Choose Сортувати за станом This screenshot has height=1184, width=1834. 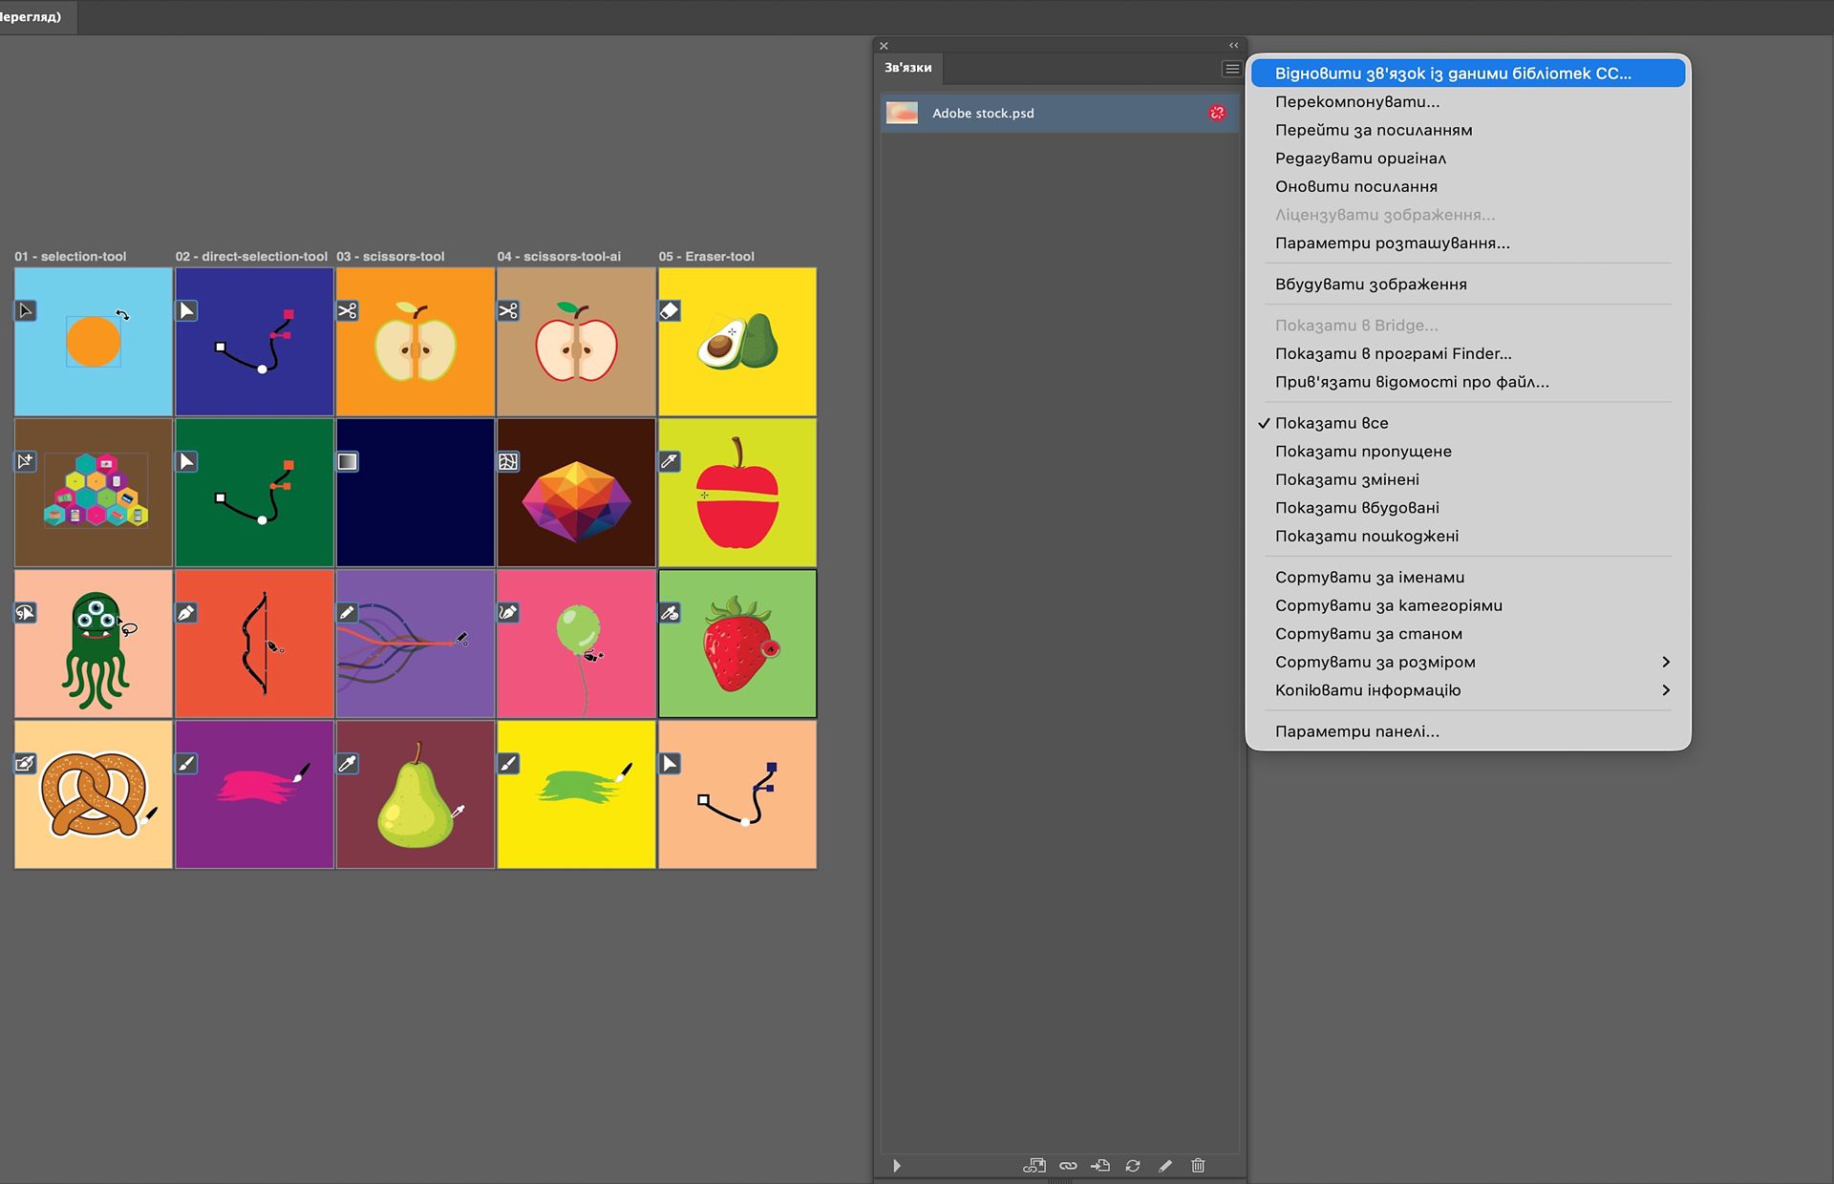(1468, 634)
